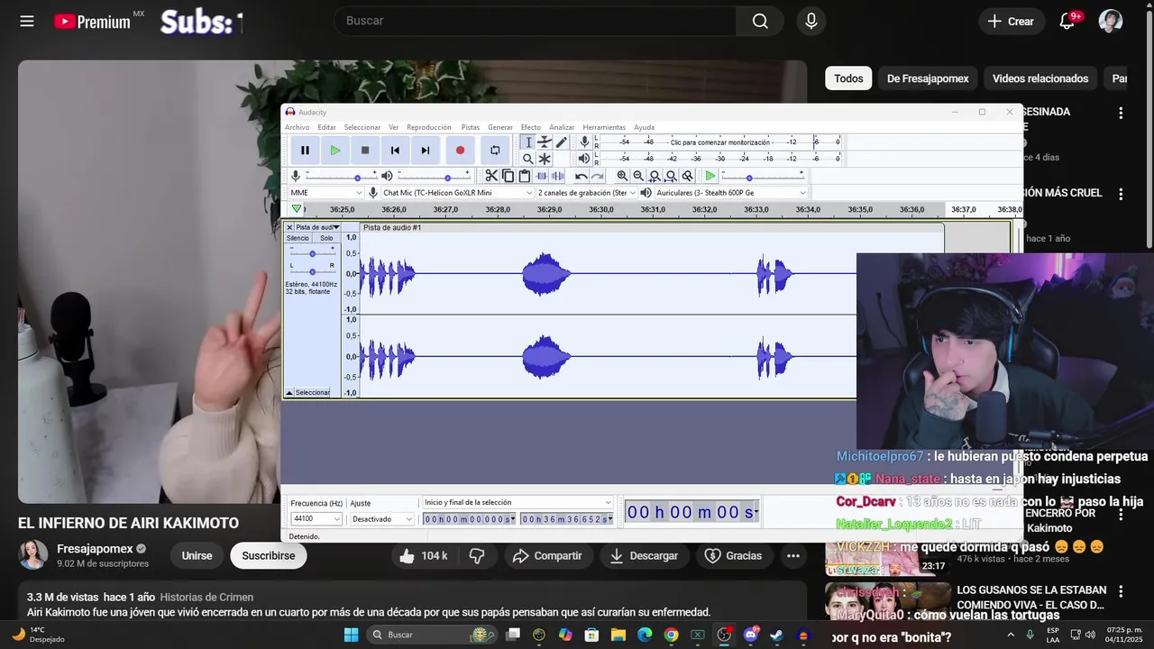Click the recording meter microphone icon

click(584, 142)
